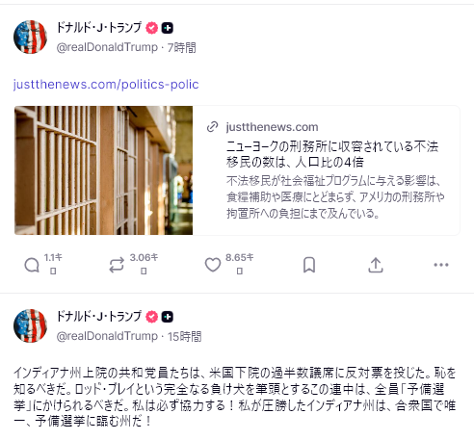Viewport: 474px width, 440px height.
Task: Click the 15時間 timestamp on second post
Action: [x=185, y=336]
